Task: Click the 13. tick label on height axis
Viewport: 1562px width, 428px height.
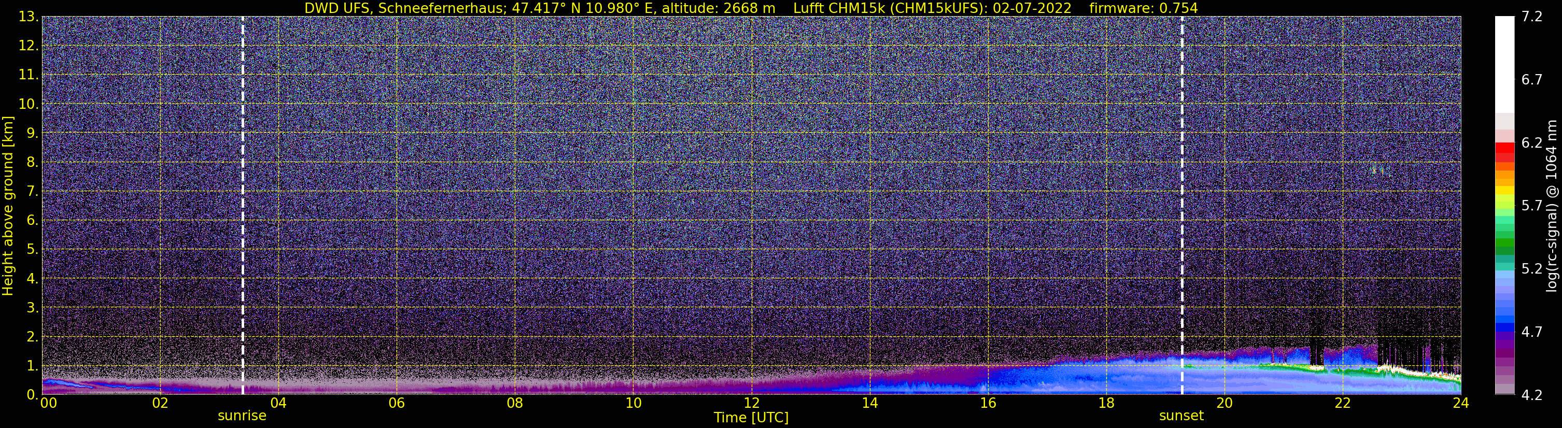Action: 29,17
